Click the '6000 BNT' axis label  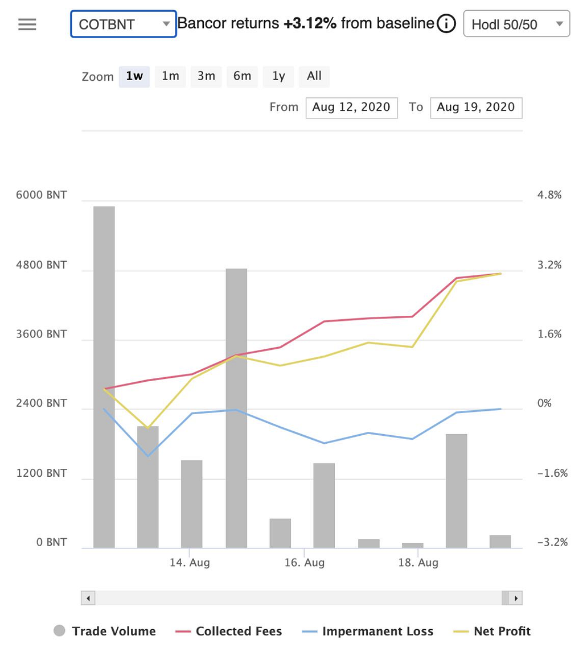(x=41, y=195)
